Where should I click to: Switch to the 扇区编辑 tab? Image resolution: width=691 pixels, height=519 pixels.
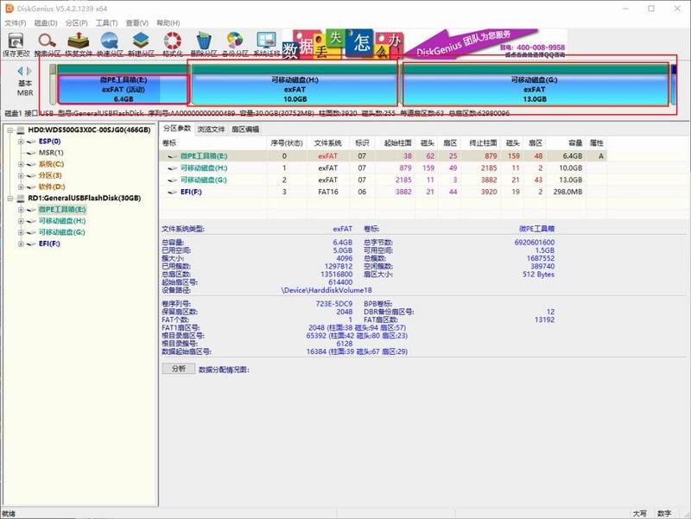[245, 129]
